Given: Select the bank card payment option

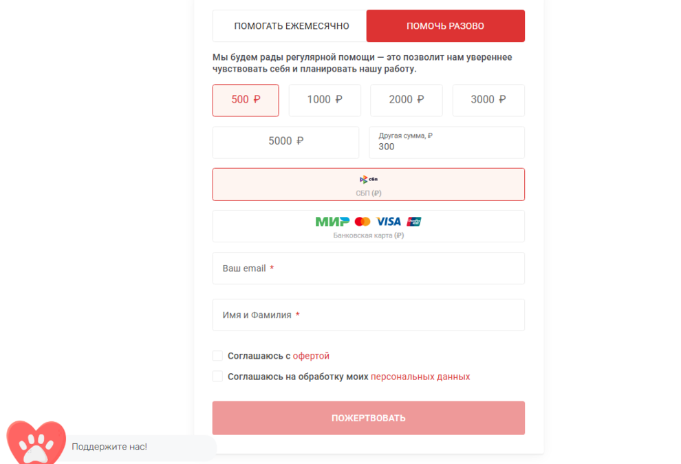Looking at the screenshot, I should tap(368, 226).
